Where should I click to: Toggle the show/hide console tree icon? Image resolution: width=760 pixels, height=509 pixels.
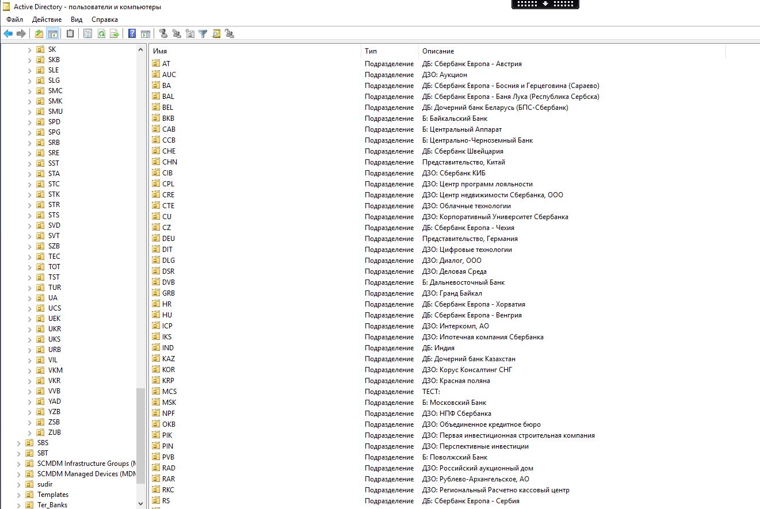click(53, 34)
